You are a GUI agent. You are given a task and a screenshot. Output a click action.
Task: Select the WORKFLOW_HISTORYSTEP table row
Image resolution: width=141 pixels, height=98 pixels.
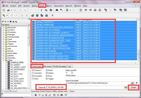[x=84, y=43]
